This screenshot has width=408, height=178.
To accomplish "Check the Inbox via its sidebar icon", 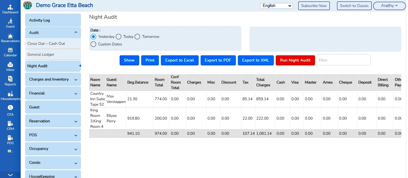I will [10, 66].
